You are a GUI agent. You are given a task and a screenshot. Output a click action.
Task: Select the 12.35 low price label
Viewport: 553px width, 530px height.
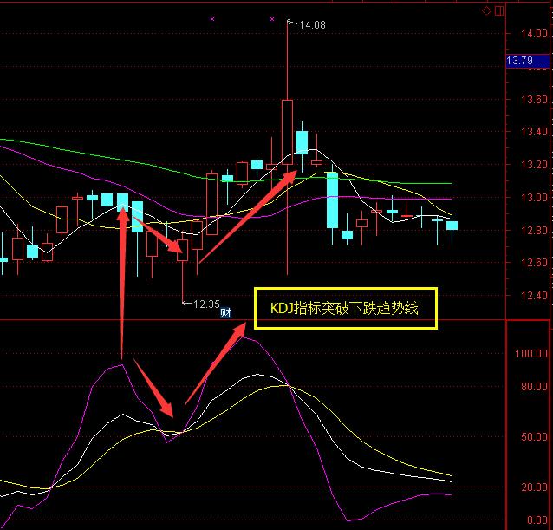206,304
